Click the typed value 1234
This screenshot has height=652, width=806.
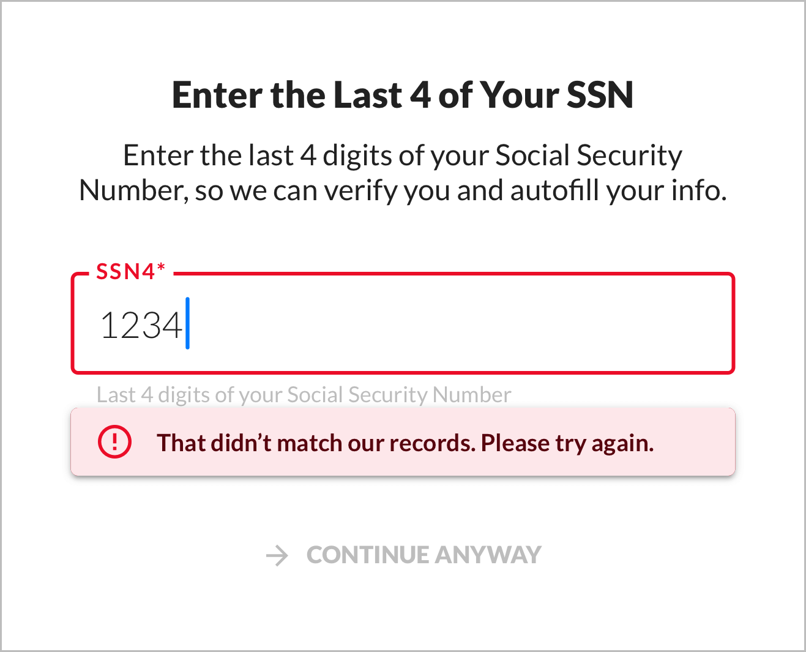141,325
